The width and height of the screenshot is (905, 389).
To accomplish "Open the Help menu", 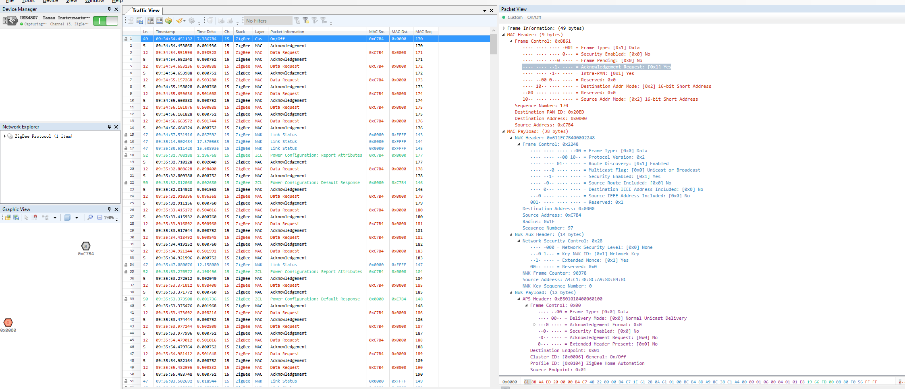I will [117, 1].
